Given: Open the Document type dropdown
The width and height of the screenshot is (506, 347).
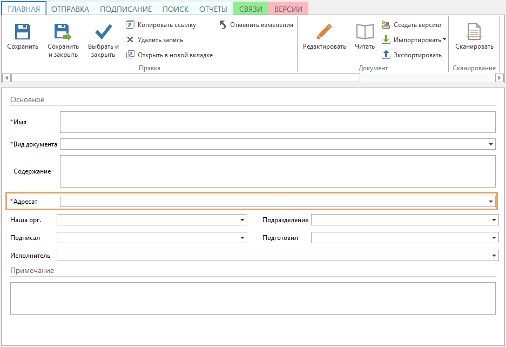Looking at the screenshot, I should click(x=491, y=144).
